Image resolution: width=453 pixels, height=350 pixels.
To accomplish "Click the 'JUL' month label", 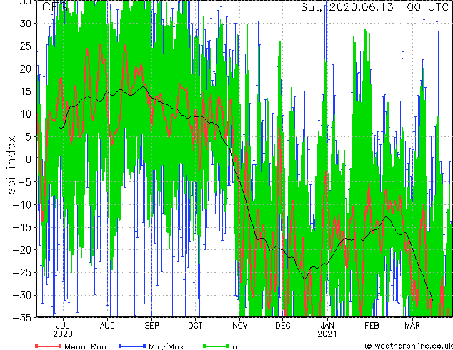I will [63, 326].
